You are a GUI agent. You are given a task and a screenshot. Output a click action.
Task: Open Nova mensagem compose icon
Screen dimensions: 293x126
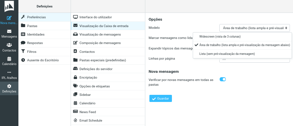9,18
